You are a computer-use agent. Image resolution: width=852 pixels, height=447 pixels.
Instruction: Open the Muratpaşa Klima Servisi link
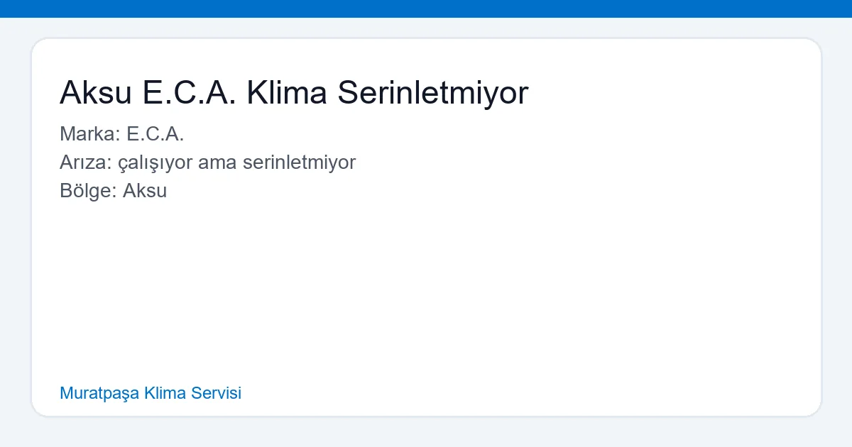point(151,393)
